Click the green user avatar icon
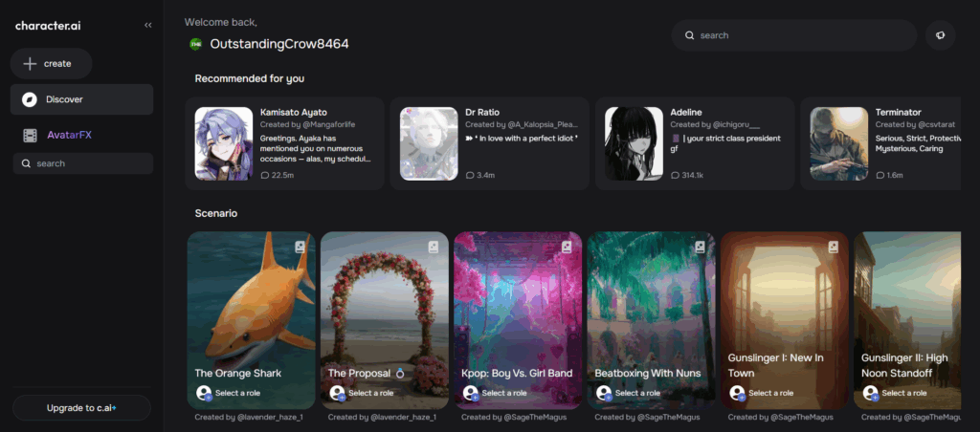The image size is (980, 432). click(x=195, y=44)
